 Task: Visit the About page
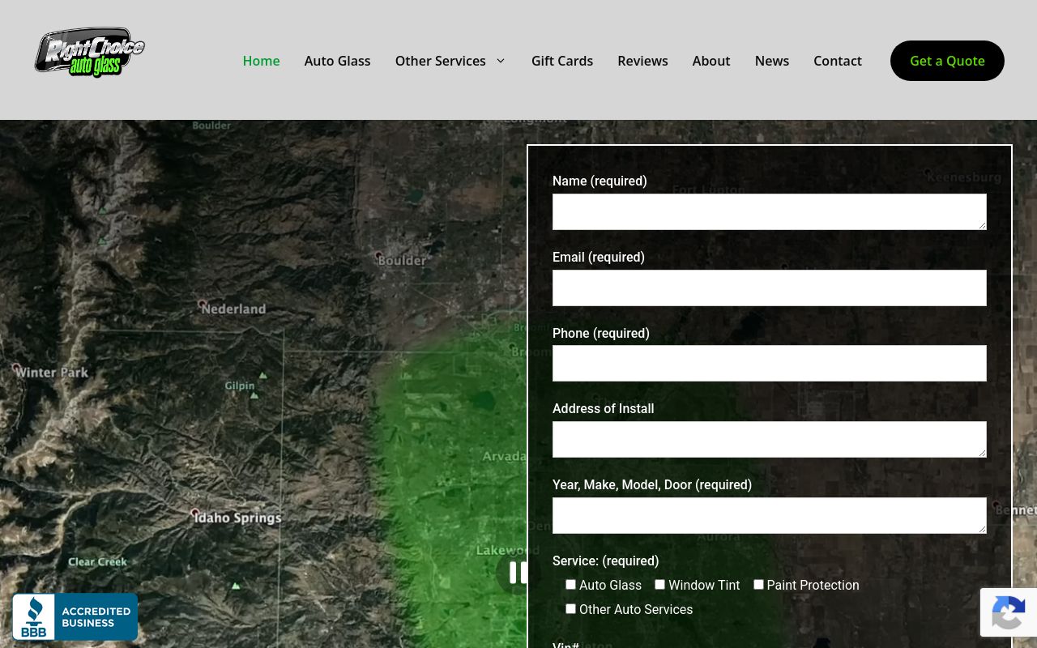[711, 61]
